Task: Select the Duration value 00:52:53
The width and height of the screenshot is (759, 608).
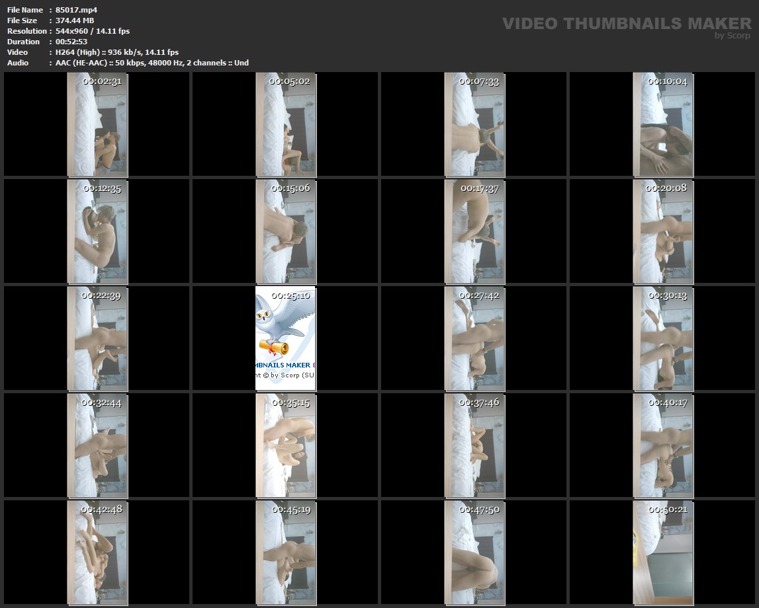Action: (71, 42)
